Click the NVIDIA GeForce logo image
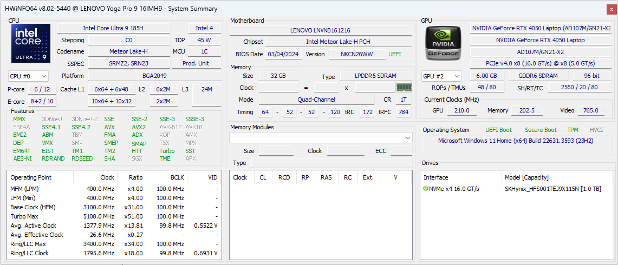The width and height of the screenshot is (618, 265). click(444, 43)
